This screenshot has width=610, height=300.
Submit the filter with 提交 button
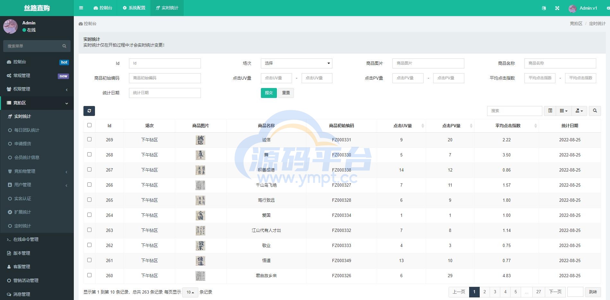269,93
